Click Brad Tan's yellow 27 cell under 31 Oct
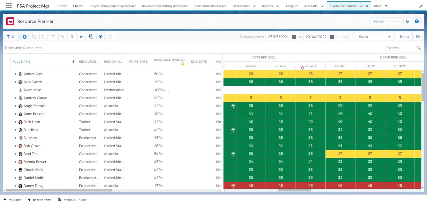Image resolution: width=427 pixels, height=202 pixels. [340, 154]
